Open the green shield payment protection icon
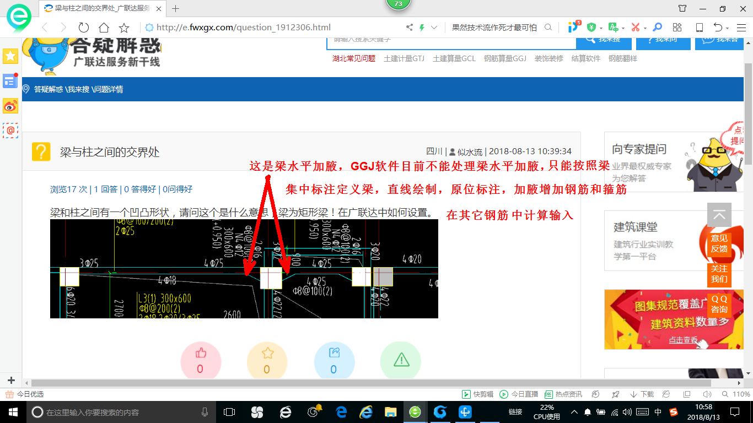Screen dimensions: 753x423 (x=591, y=28)
